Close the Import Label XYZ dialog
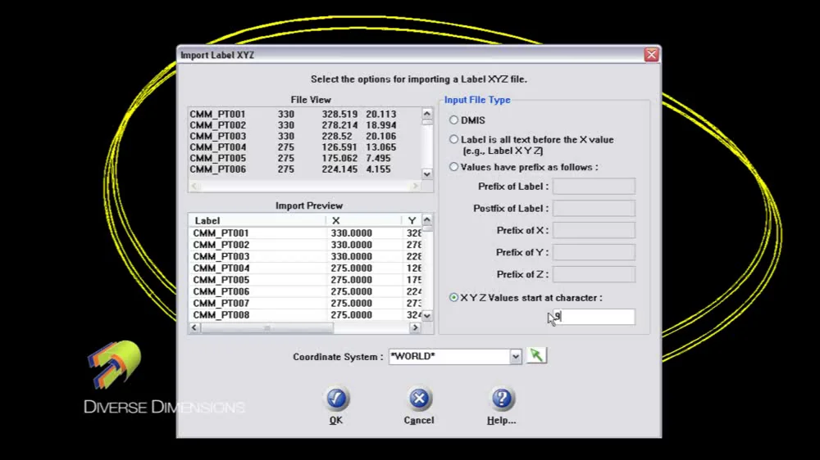This screenshot has height=460, width=820. [x=651, y=54]
